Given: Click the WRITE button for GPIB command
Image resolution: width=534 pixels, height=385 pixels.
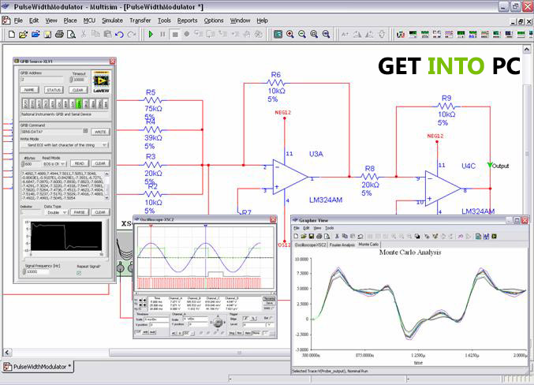Looking at the screenshot, I should 100,132.
